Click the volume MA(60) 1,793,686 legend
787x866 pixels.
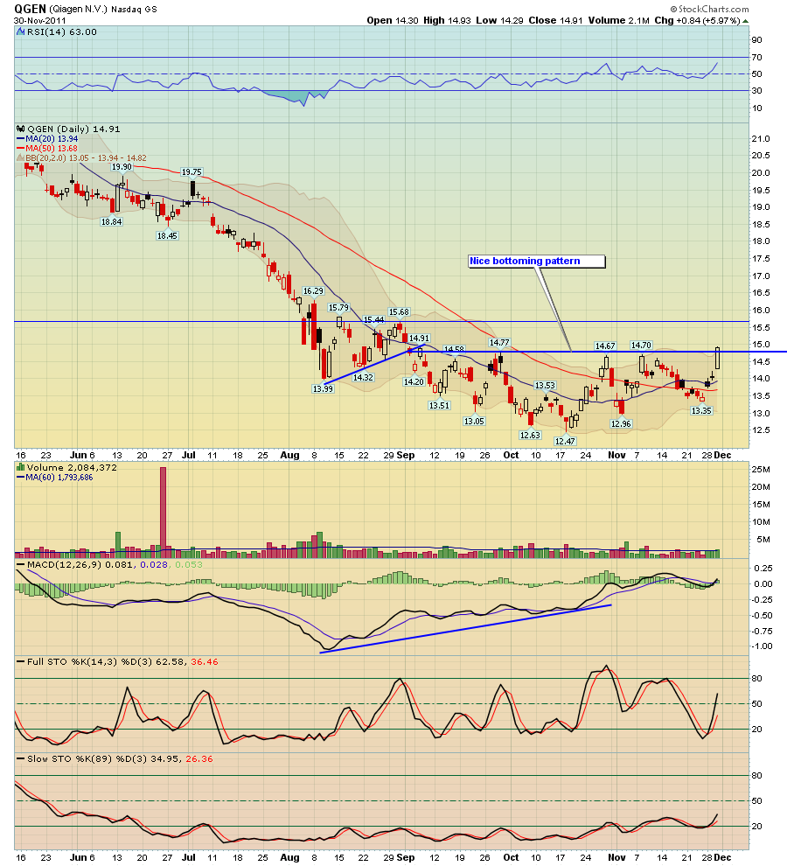pyautogui.click(x=55, y=478)
